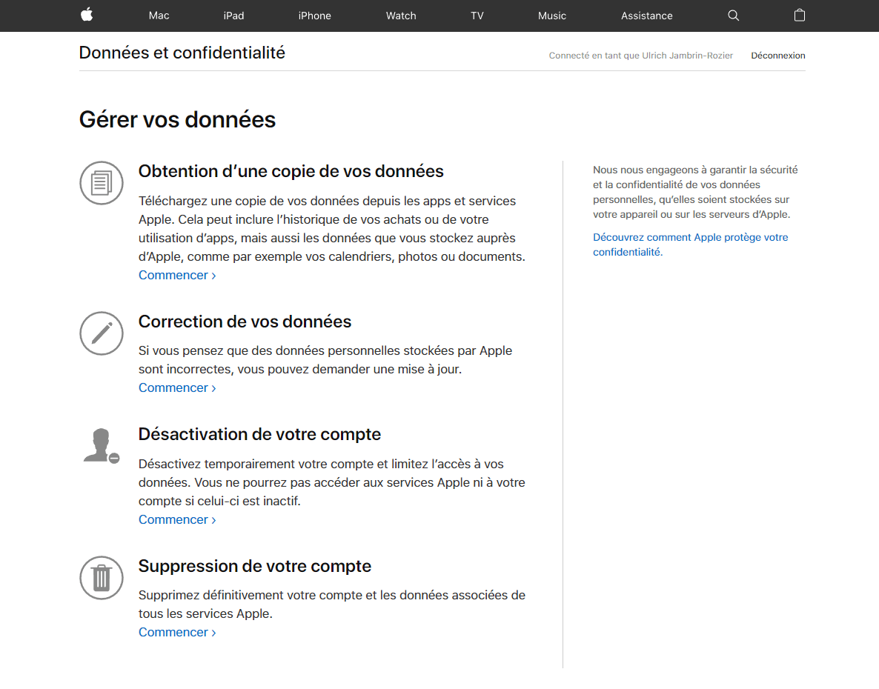This screenshot has height=689, width=879.
Task: Select Watch in the navigation bar
Action: point(401,16)
